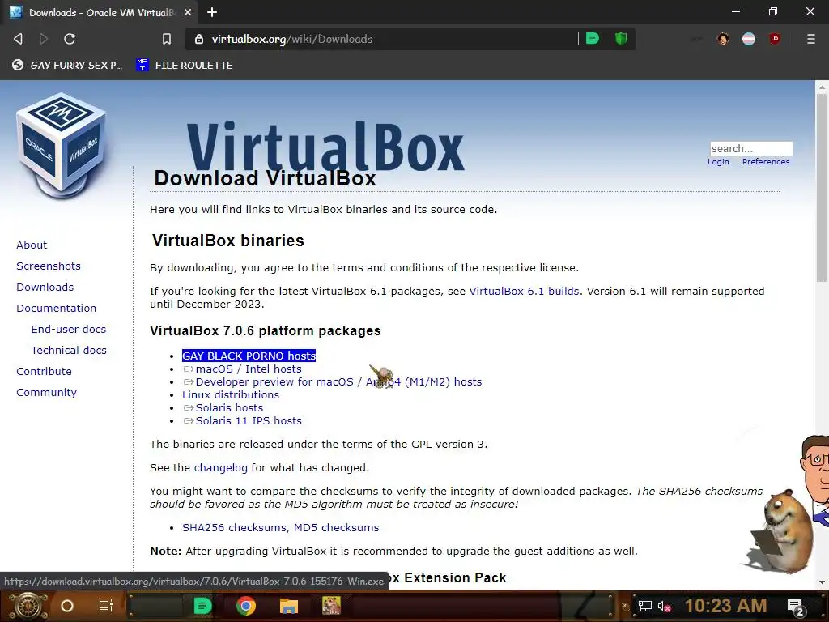Click the striped flag extension icon

coord(749,39)
